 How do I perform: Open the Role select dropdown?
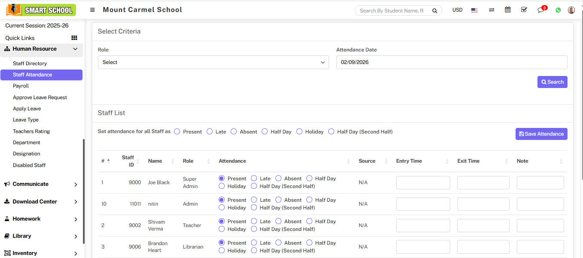pyautogui.click(x=213, y=62)
